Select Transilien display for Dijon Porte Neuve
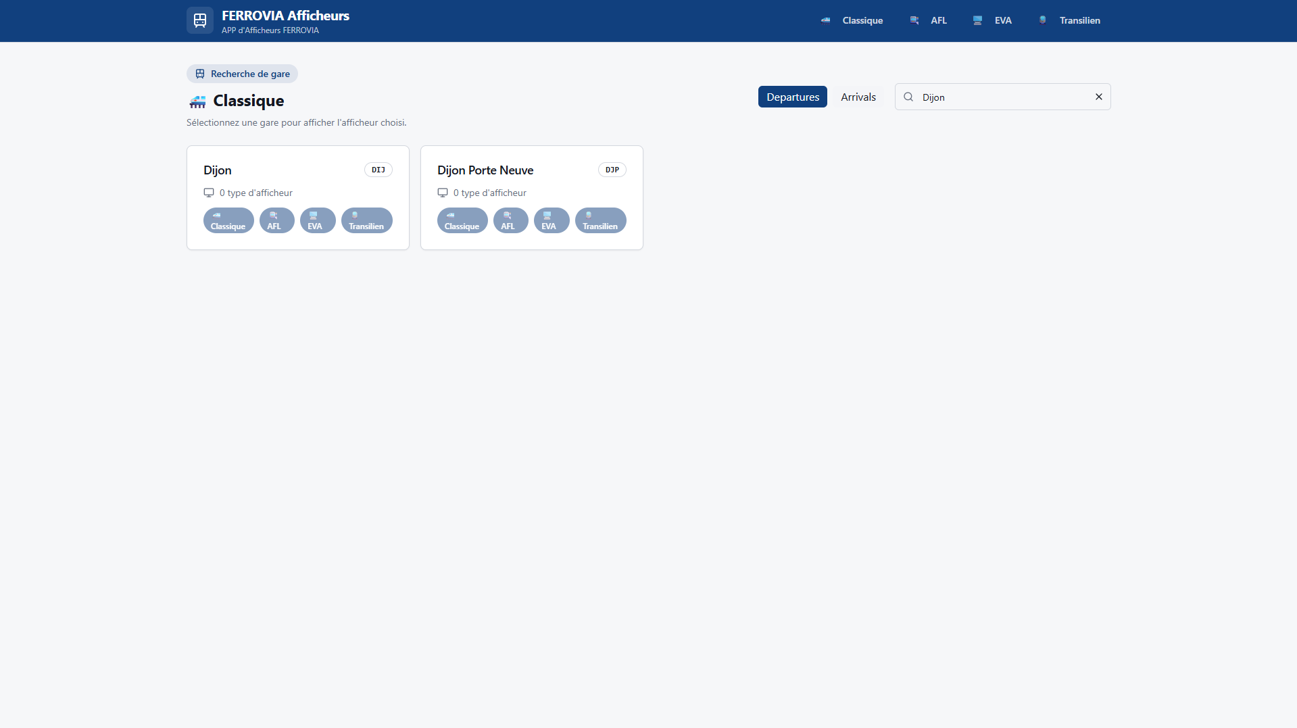The height and width of the screenshot is (728, 1297). click(600, 220)
